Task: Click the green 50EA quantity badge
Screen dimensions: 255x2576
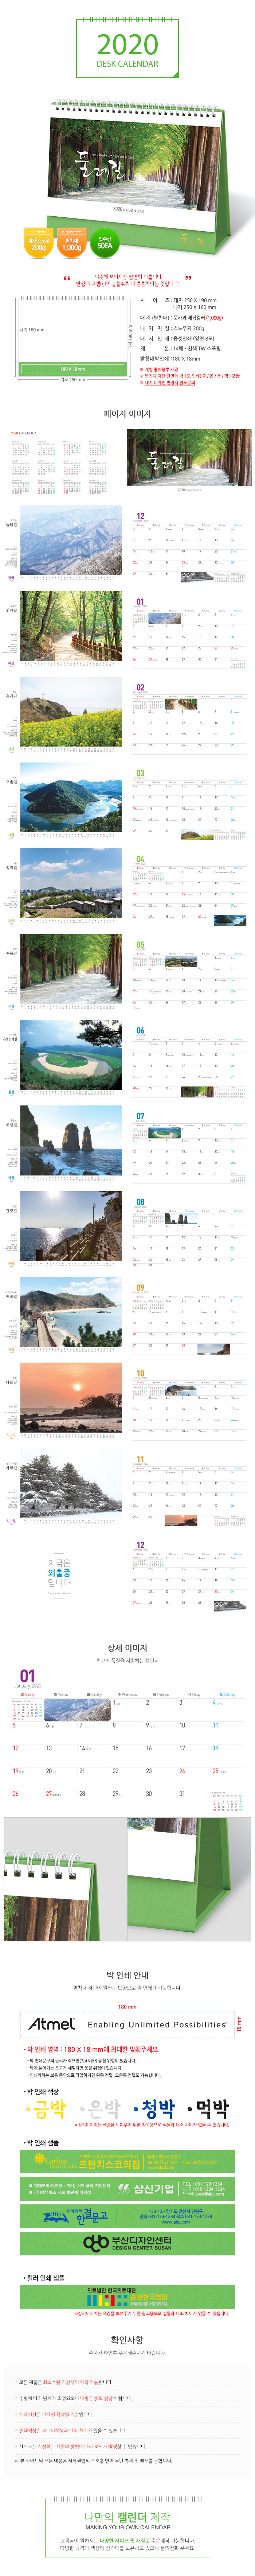Action: (105, 242)
